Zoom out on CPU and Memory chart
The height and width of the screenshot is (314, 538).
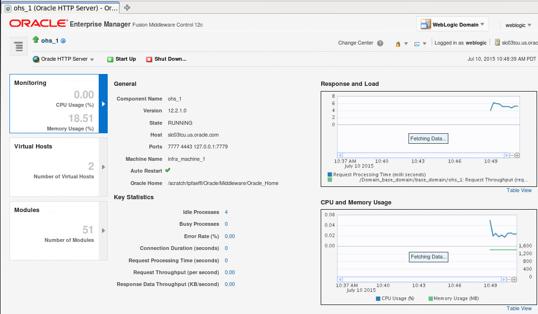509,280
